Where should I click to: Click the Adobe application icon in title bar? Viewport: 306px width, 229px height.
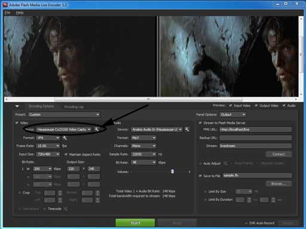tap(5, 4)
